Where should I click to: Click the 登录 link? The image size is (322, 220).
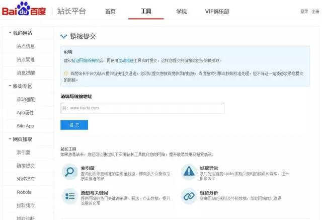304,11
